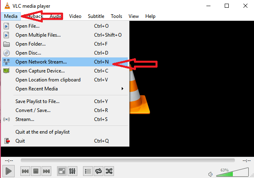Screen dimensions: 254x178
Task: Select Open Location from clipboard
Action: click(65, 80)
